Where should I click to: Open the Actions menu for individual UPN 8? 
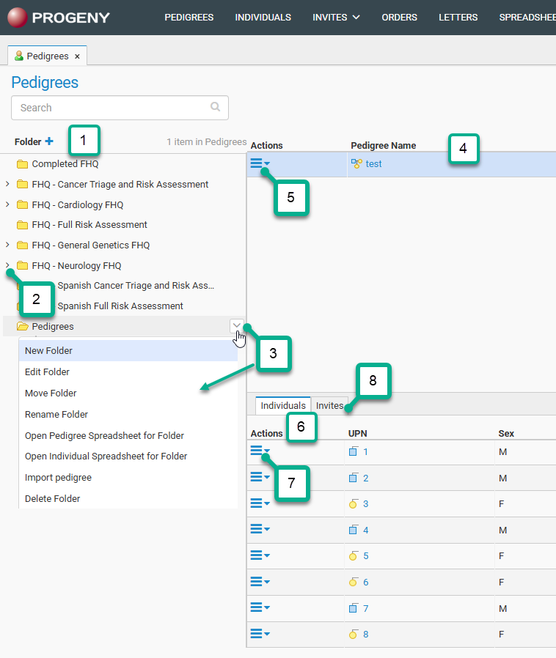point(260,634)
